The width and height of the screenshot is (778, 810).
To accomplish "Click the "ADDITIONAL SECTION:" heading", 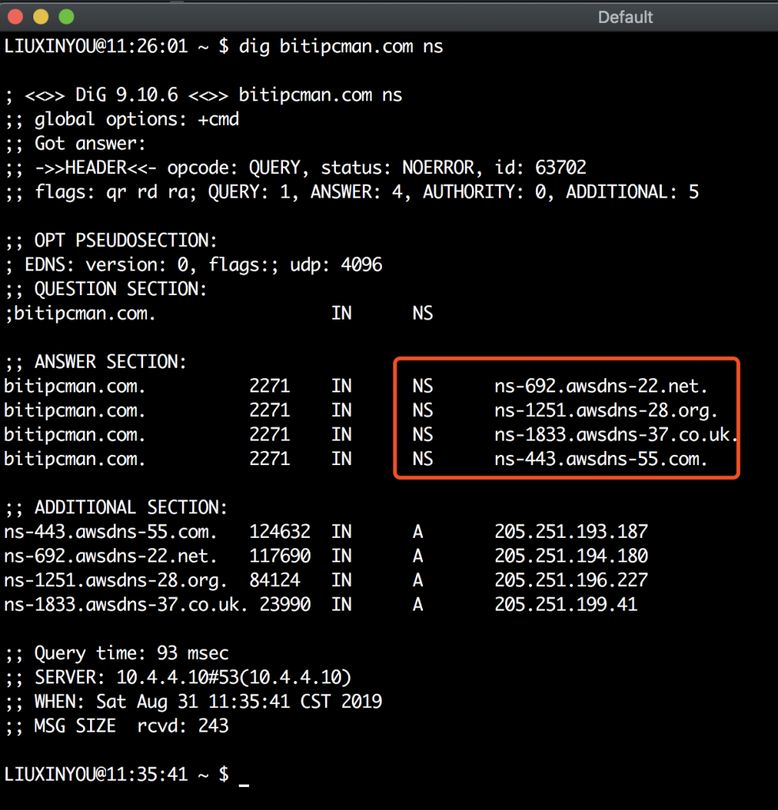I will [x=130, y=508].
